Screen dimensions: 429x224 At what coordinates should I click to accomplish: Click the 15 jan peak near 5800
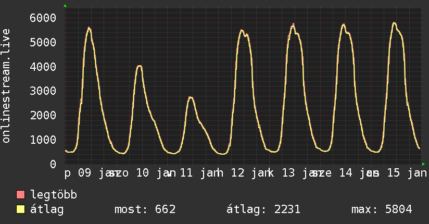394,23
